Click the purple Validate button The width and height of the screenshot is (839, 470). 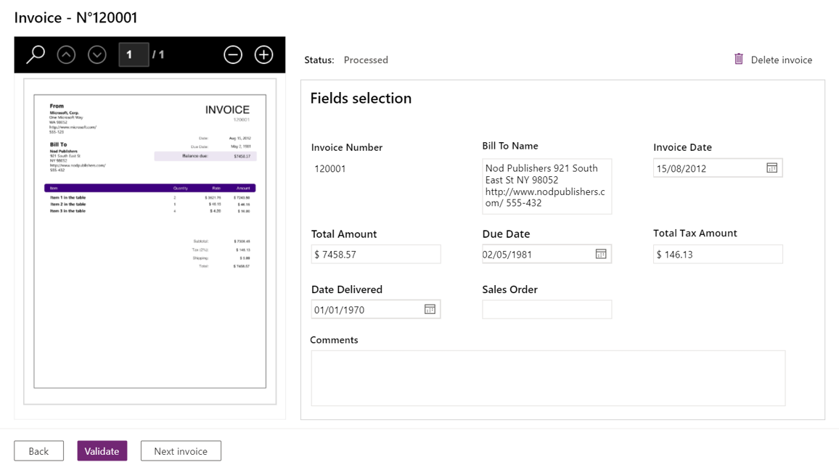pos(102,451)
